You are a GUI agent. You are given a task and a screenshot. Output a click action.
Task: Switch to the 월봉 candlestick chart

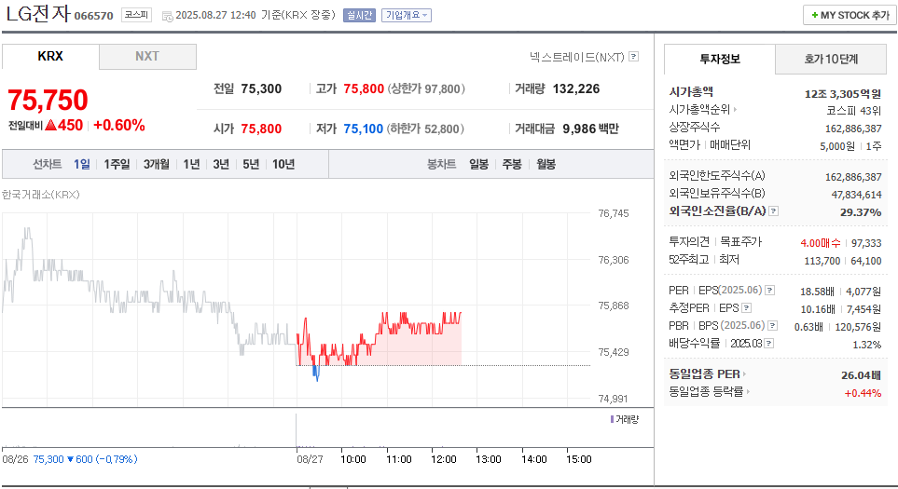[x=546, y=164]
